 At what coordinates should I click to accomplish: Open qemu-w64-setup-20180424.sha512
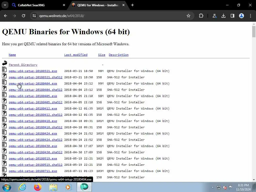pos(35,140)
